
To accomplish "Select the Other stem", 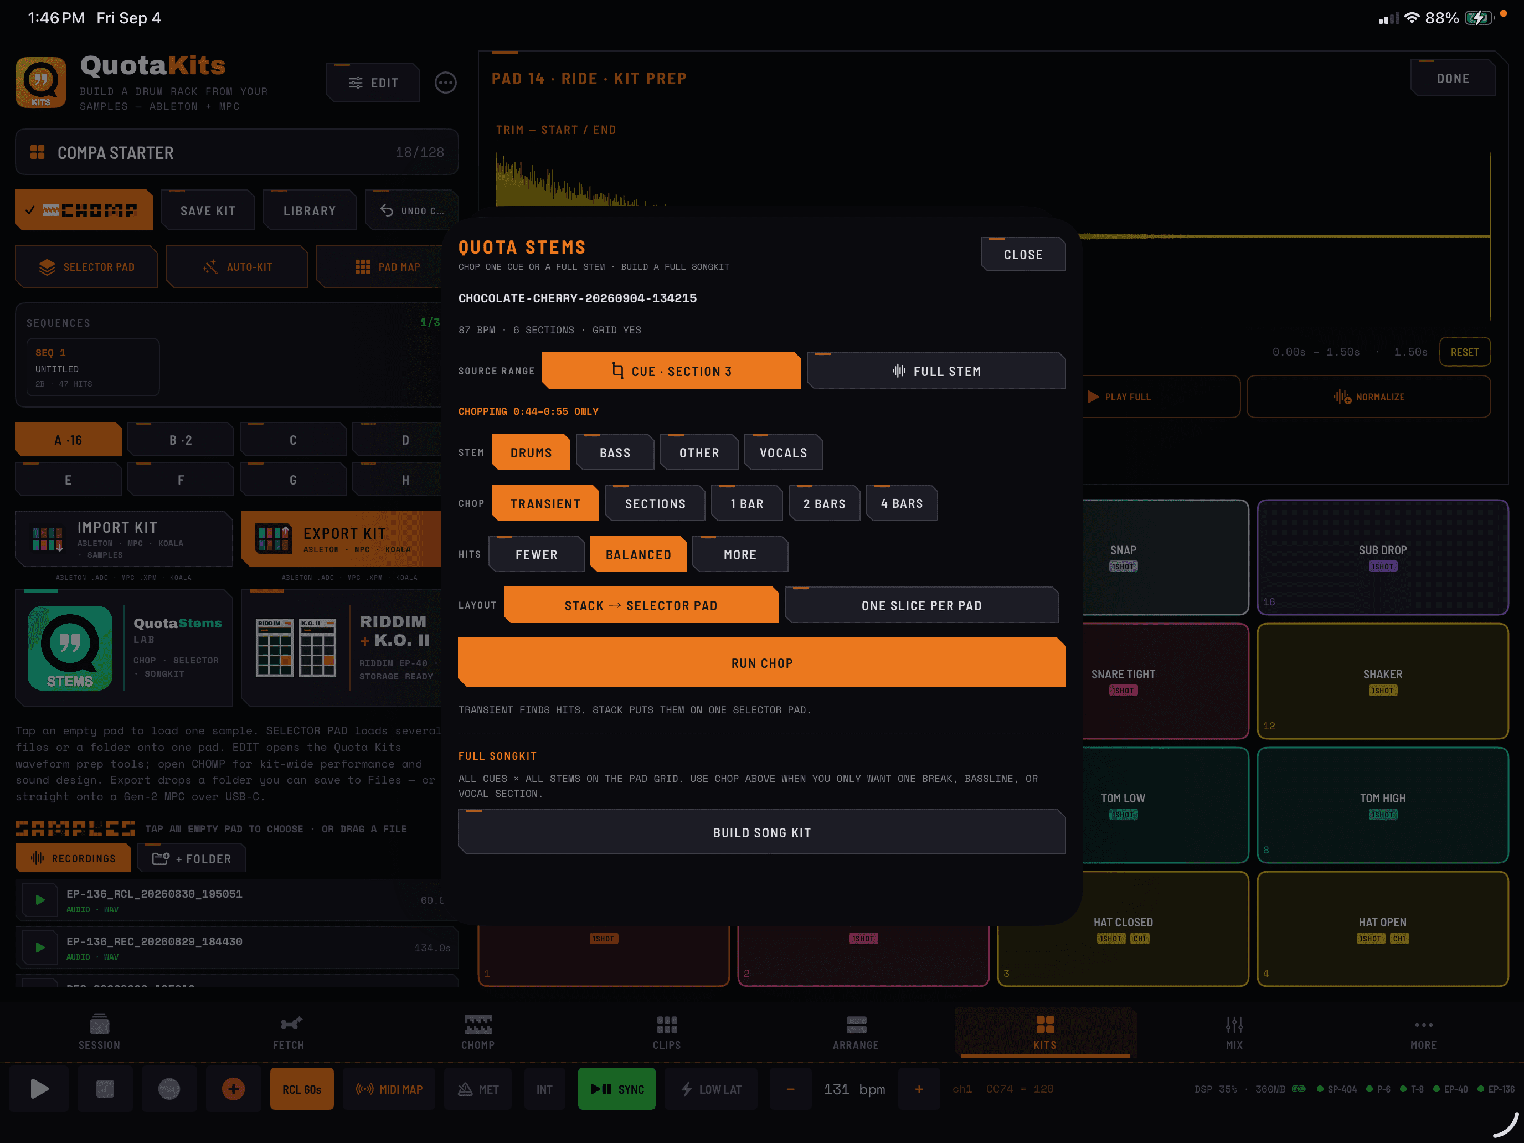I will [x=699, y=452].
